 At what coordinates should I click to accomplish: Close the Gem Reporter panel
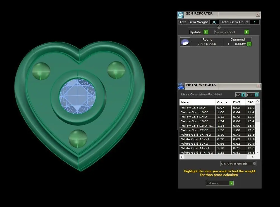(258, 15)
